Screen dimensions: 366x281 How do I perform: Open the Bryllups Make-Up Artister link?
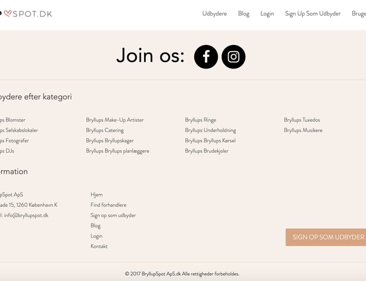[115, 120]
